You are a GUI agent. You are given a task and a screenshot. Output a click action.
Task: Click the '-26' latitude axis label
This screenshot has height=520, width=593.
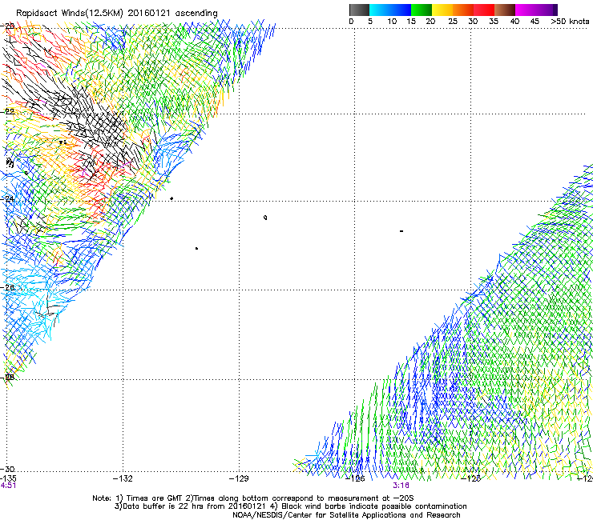7,288
